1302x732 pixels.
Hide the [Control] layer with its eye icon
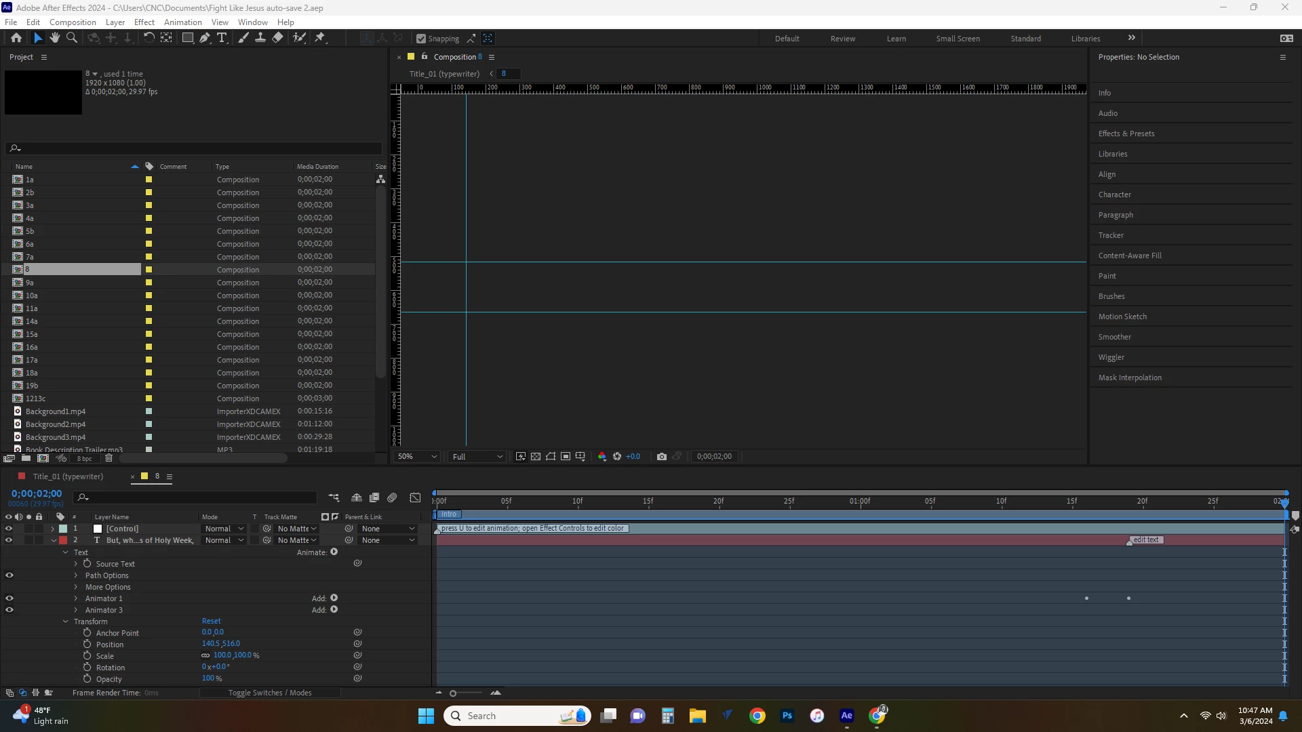pyautogui.click(x=9, y=529)
